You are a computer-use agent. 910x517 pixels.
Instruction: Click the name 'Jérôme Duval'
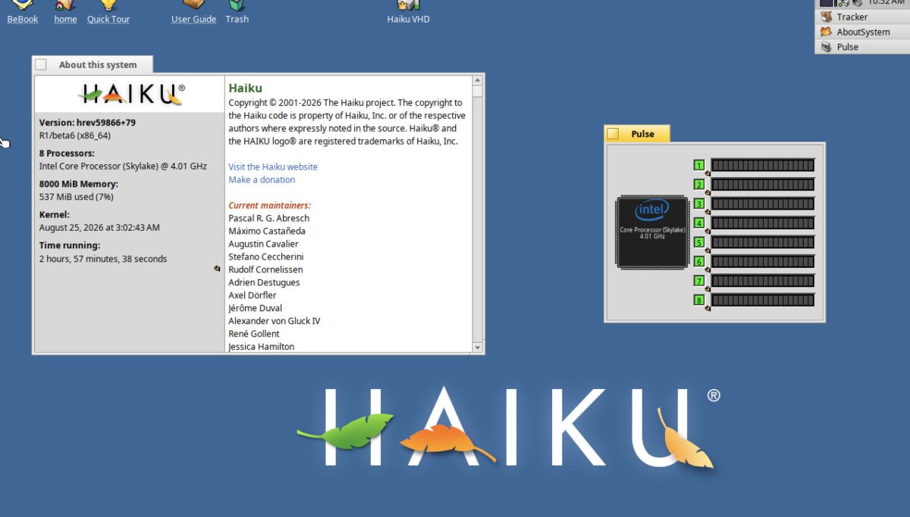coord(256,308)
